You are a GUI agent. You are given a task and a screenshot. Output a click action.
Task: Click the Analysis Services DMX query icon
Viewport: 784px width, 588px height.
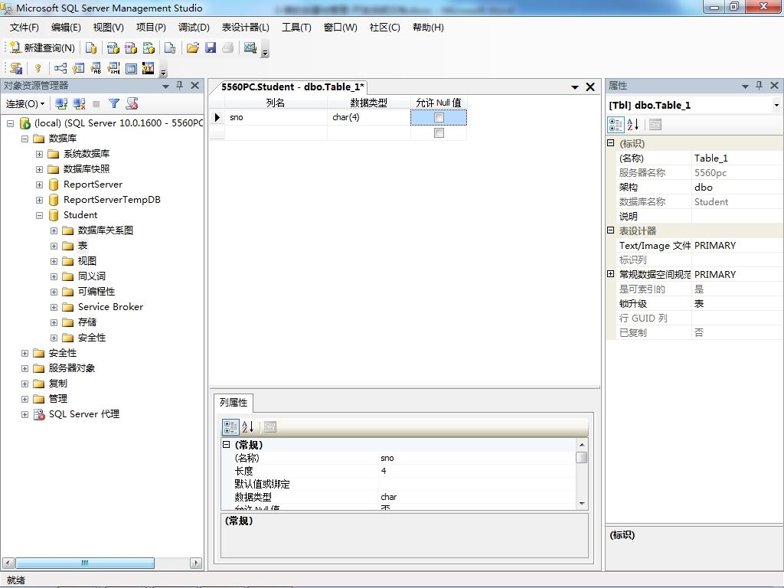coord(131,48)
